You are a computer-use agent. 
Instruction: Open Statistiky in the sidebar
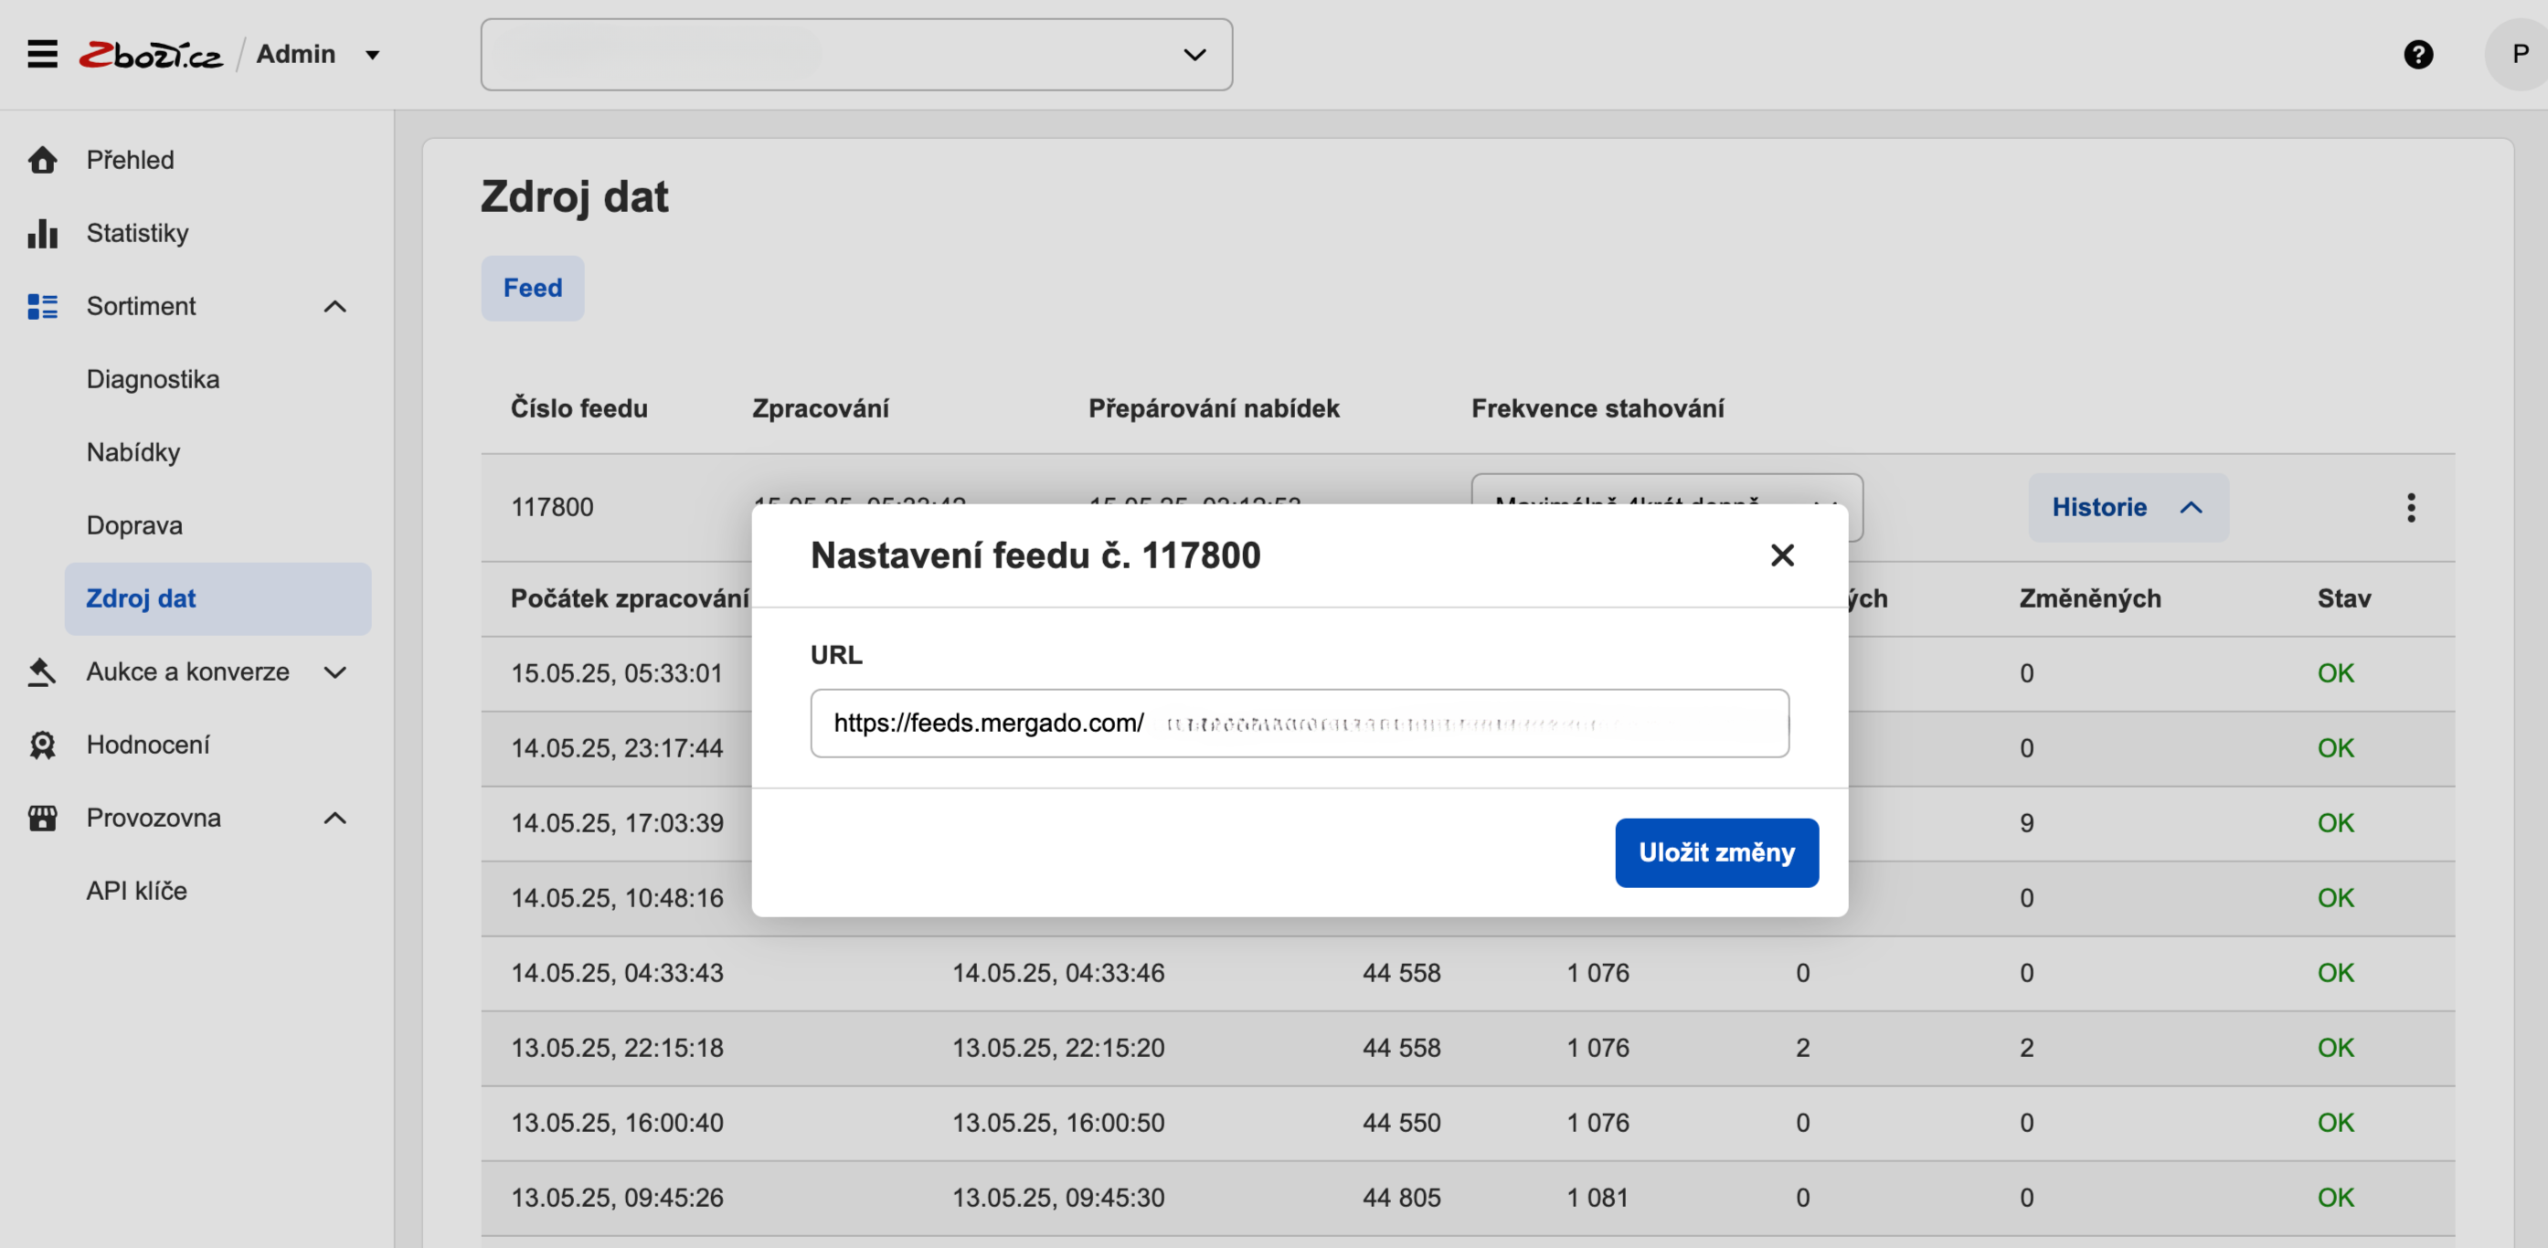coord(136,232)
